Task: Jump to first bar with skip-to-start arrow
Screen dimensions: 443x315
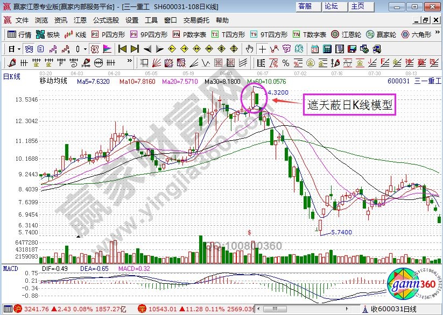Action: [122, 48]
